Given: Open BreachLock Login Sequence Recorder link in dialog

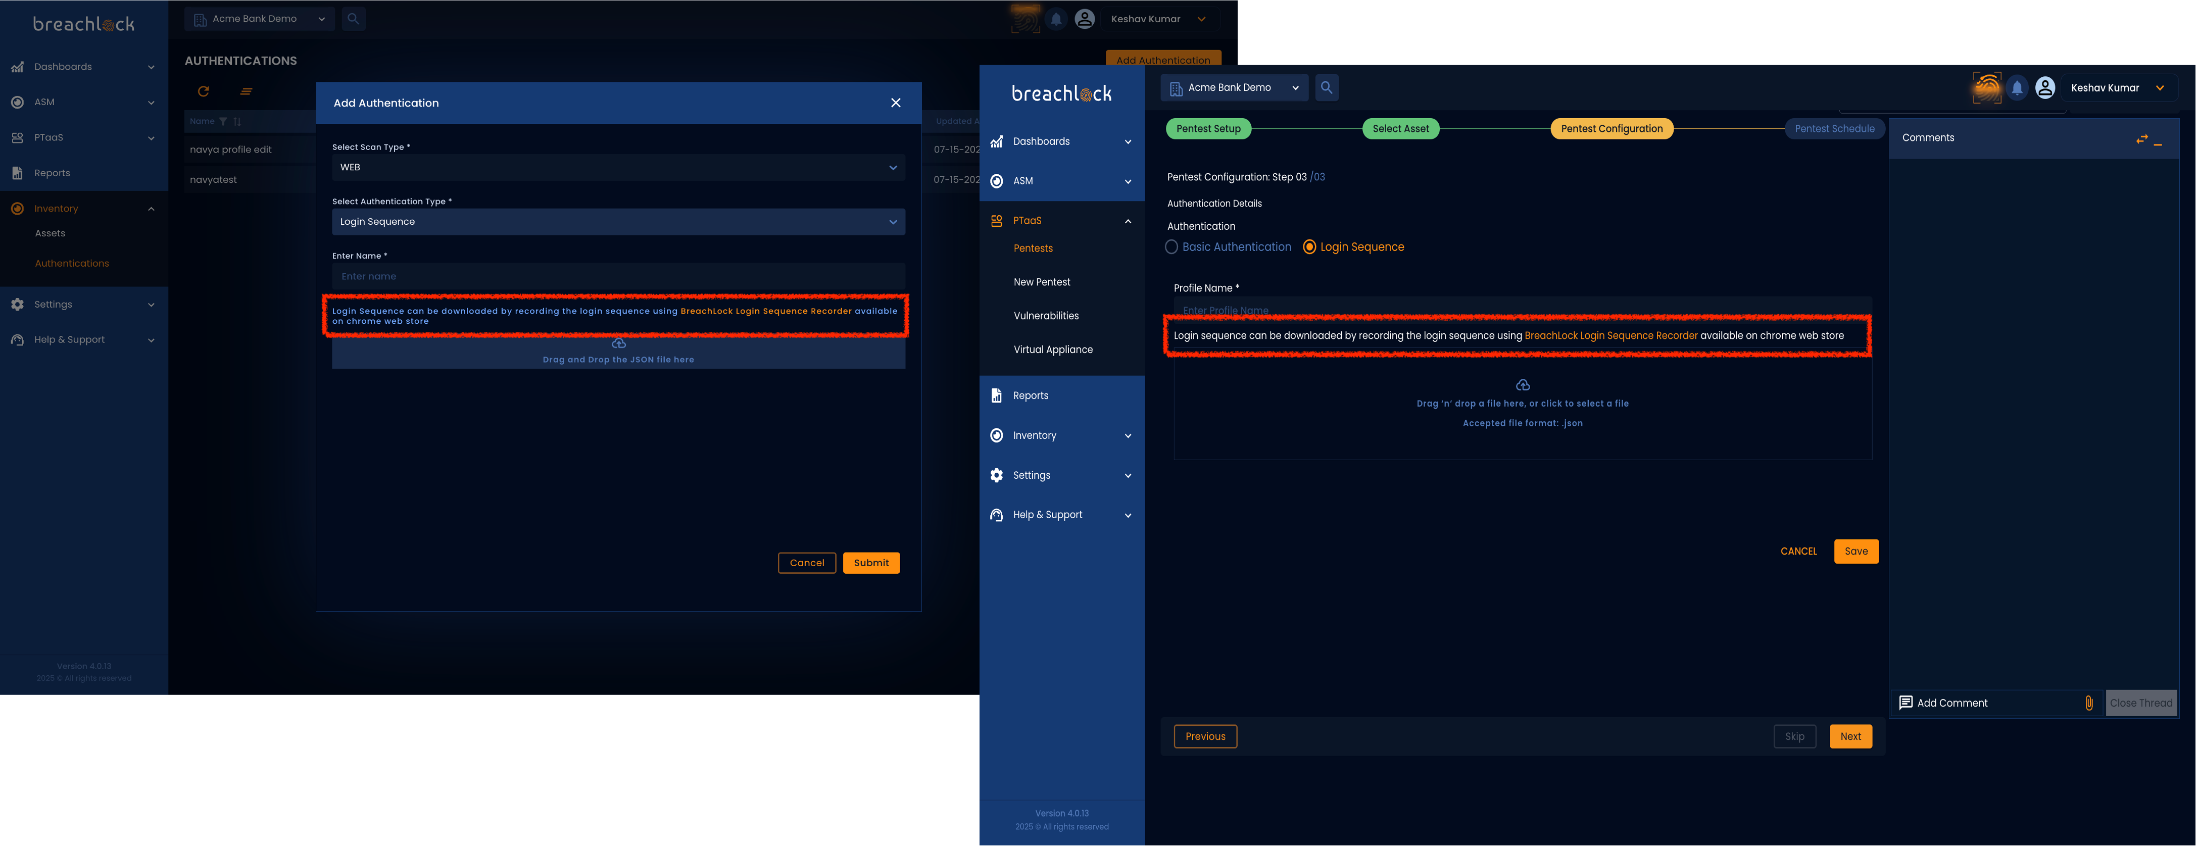Looking at the screenshot, I should 766,311.
